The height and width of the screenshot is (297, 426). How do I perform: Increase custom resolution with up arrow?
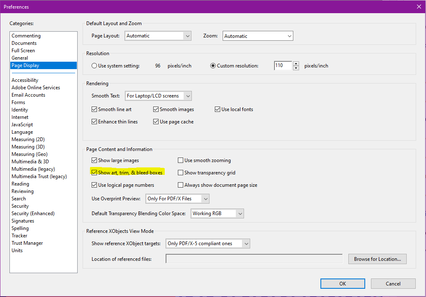(x=296, y=63)
